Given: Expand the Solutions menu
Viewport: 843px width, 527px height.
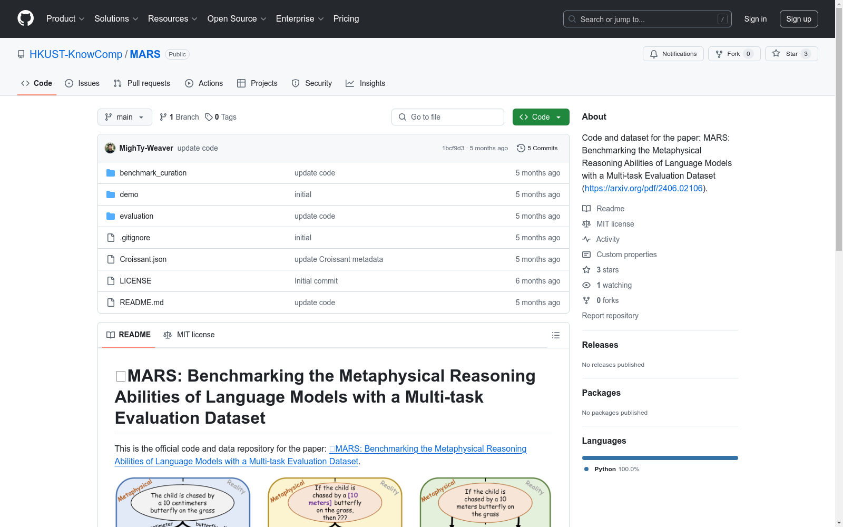Looking at the screenshot, I should (x=116, y=18).
